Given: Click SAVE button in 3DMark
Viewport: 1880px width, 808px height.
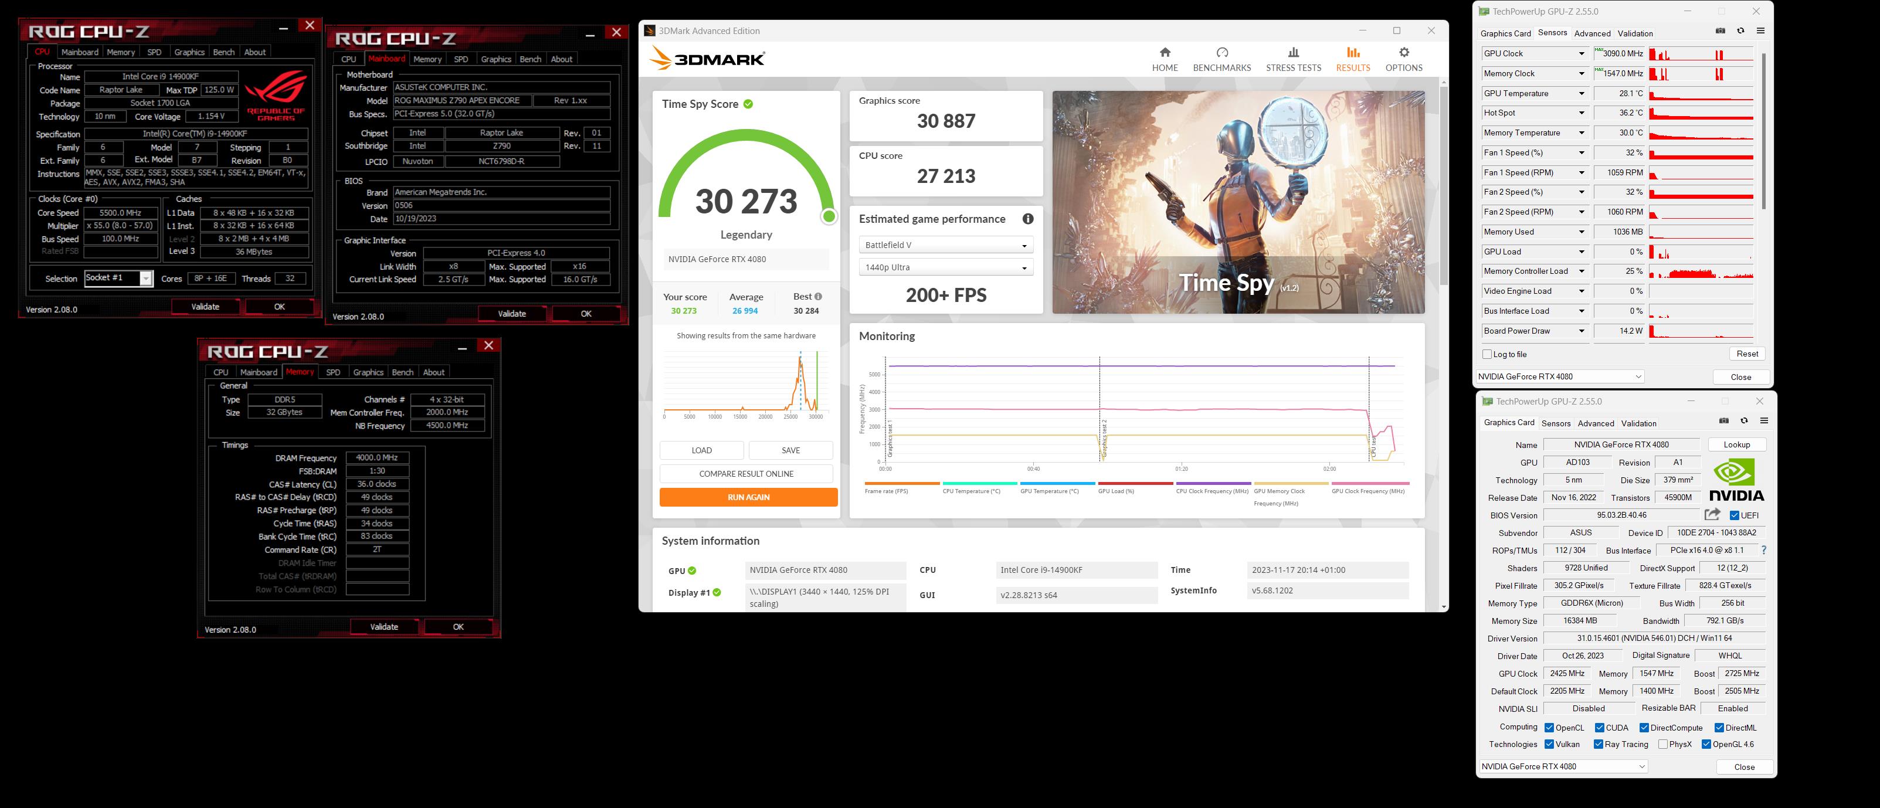Looking at the screenshot, I should (790, 450).
